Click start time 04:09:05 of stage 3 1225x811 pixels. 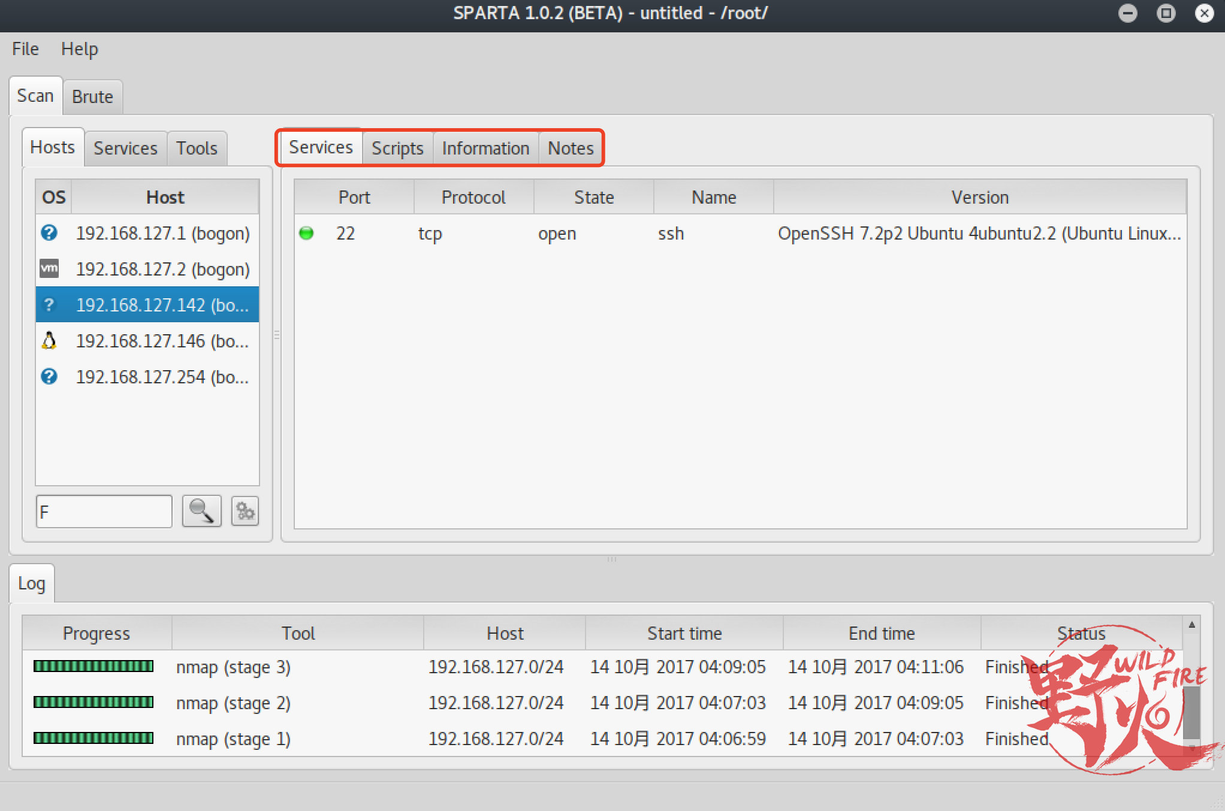pos(677,667)
